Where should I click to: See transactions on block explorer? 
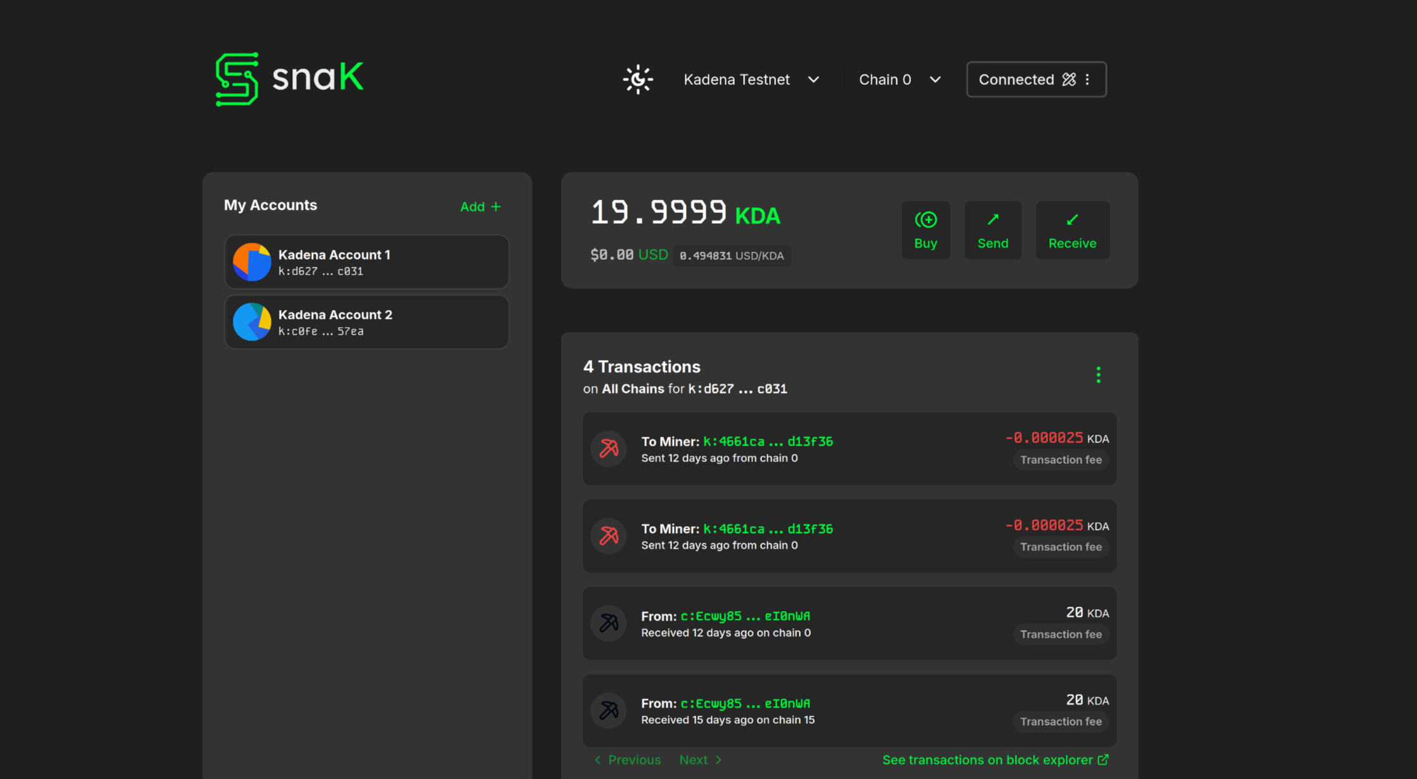(x=995, y=759)
